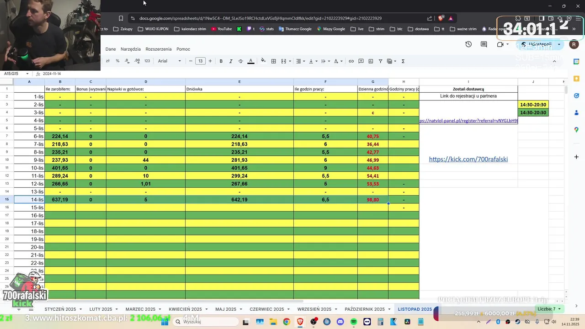This screenshot has width=585, height=329.
Task: Open the Dane menu
Action: point(111,49)
